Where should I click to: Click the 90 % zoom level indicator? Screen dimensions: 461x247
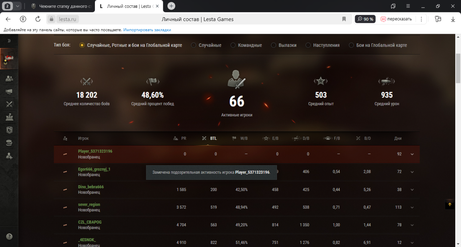point(365,19)
